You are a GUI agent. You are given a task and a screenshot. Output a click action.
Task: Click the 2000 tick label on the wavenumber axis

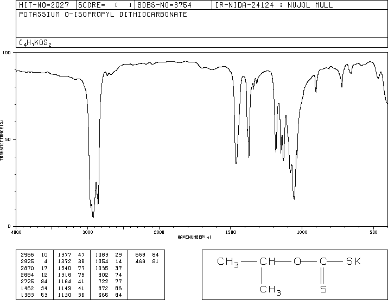tap(159, 232)
